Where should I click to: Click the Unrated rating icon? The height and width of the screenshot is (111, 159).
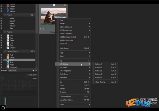8,48
